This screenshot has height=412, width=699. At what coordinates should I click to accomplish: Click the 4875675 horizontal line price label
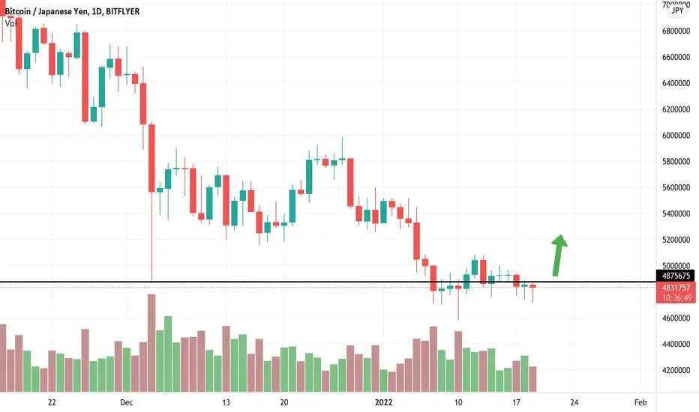click(x=675, y=276)
